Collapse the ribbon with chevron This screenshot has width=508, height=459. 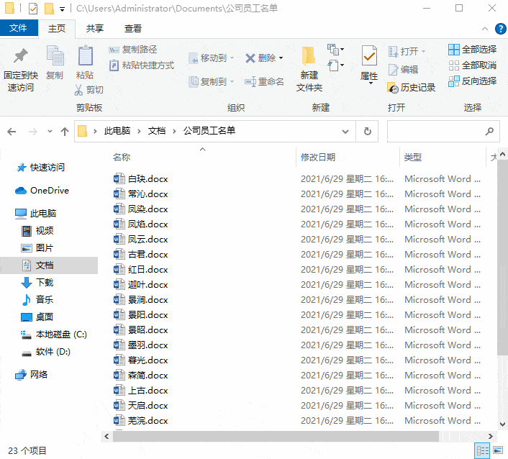click(485, 29)
